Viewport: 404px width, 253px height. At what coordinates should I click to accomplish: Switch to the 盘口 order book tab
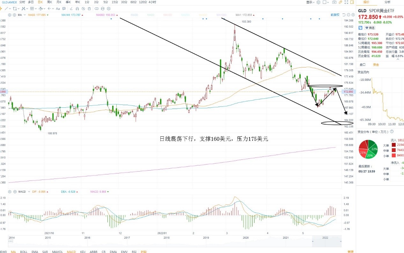pos(363,65)
